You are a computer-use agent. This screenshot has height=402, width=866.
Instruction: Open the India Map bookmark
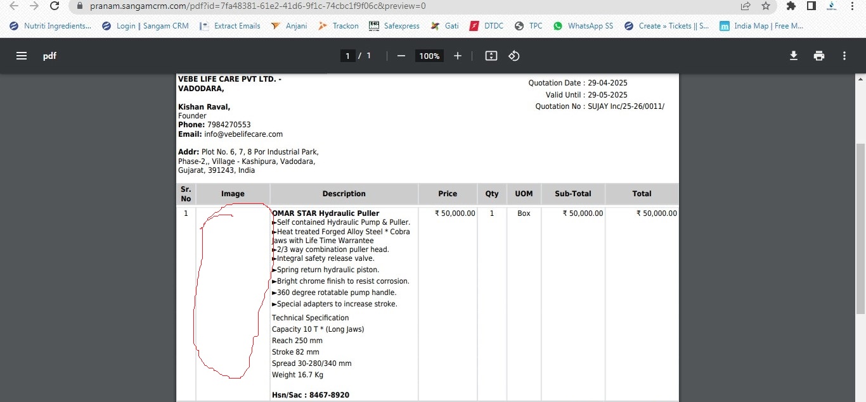coord(761,26)
